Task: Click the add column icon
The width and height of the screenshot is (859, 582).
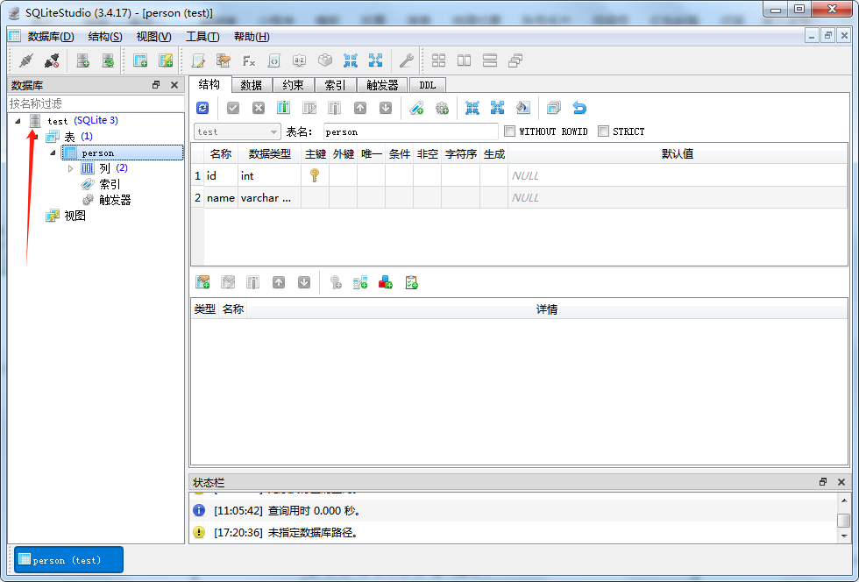Action: (283, 108)
